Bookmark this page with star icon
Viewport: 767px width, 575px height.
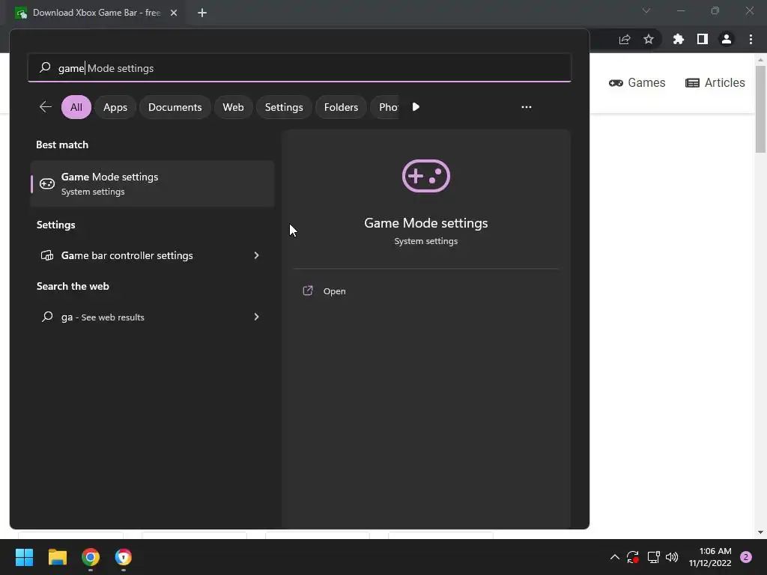[649, 39]
